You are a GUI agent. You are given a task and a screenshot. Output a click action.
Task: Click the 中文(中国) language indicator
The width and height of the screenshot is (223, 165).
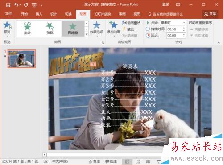[60, 161]
